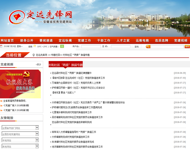Go to 人才之家 section

[123, 40]
